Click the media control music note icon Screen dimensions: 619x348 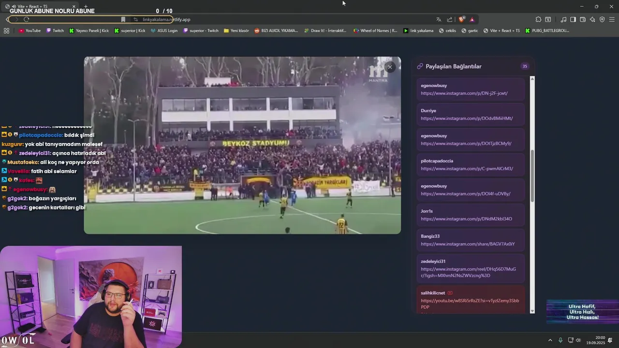563,19
